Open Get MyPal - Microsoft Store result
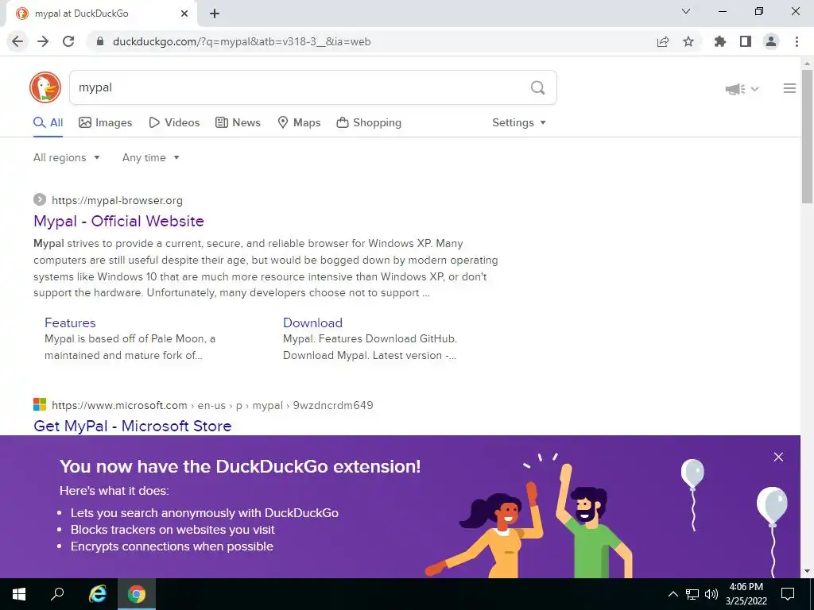The width and height of the screenshot is (814, 610). (133, 426)
